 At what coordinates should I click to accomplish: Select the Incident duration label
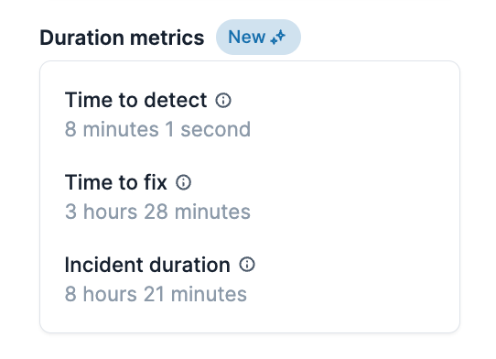(147, 265)
